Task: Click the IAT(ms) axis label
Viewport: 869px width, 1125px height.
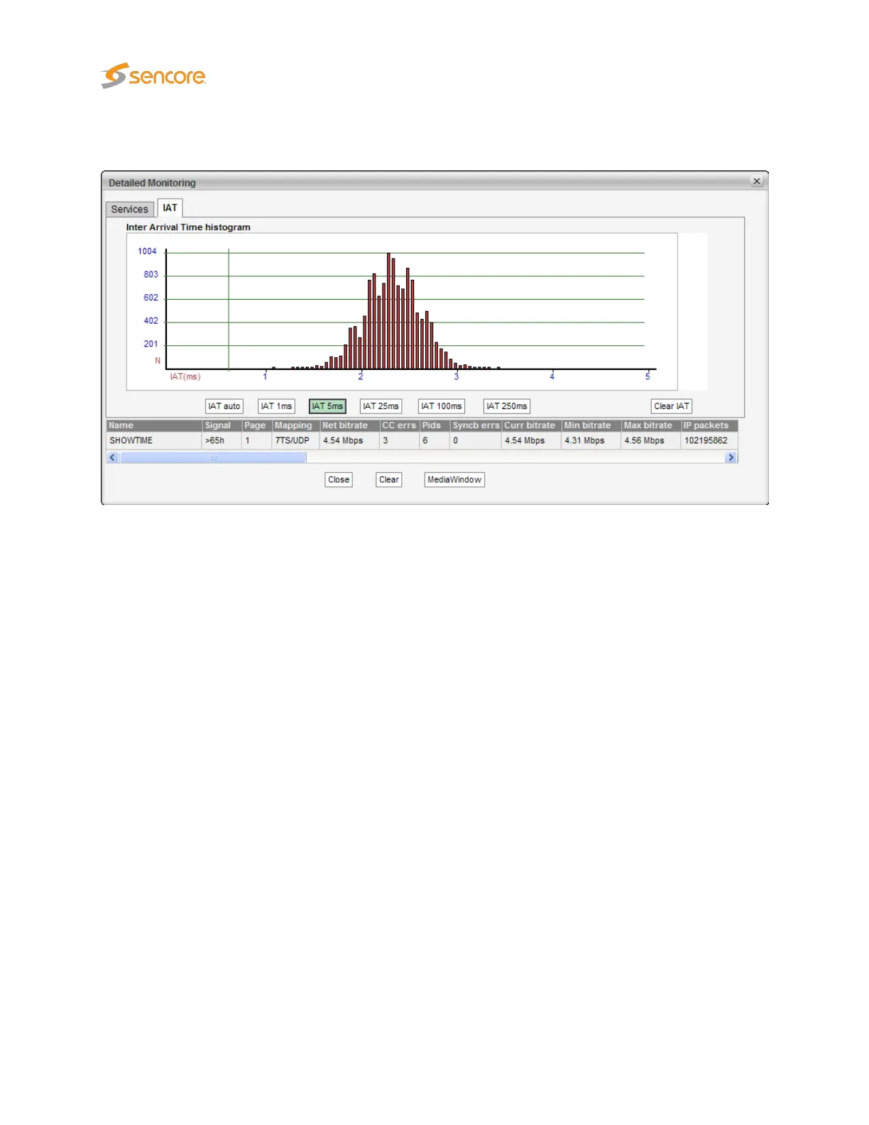Action: (185, 376)
